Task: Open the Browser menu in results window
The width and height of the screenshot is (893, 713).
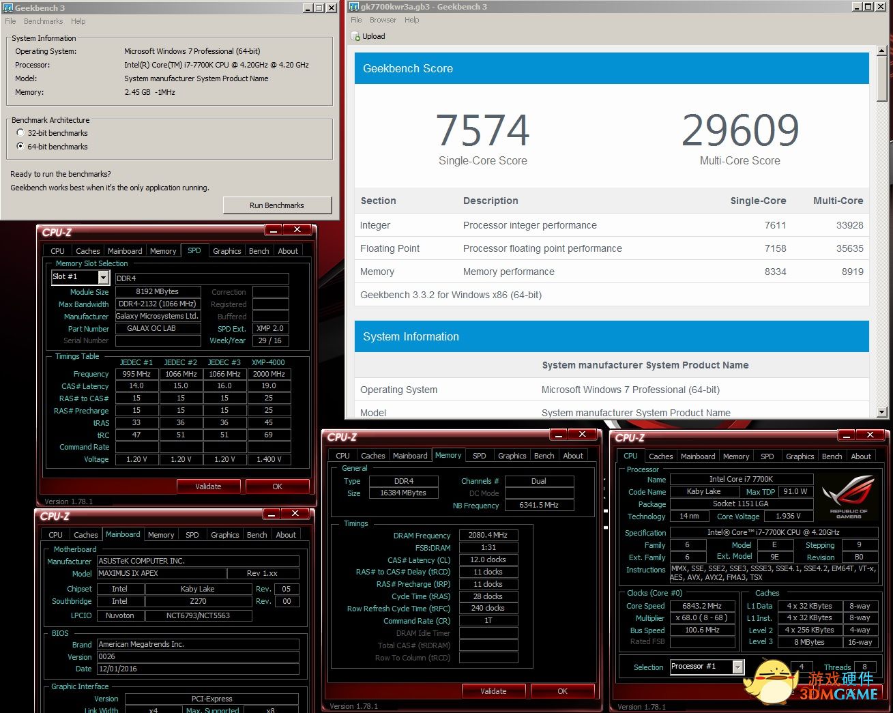Action: (x=383, y=20)
